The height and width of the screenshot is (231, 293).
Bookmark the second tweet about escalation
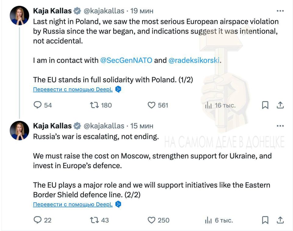click(x=265, y=220)
